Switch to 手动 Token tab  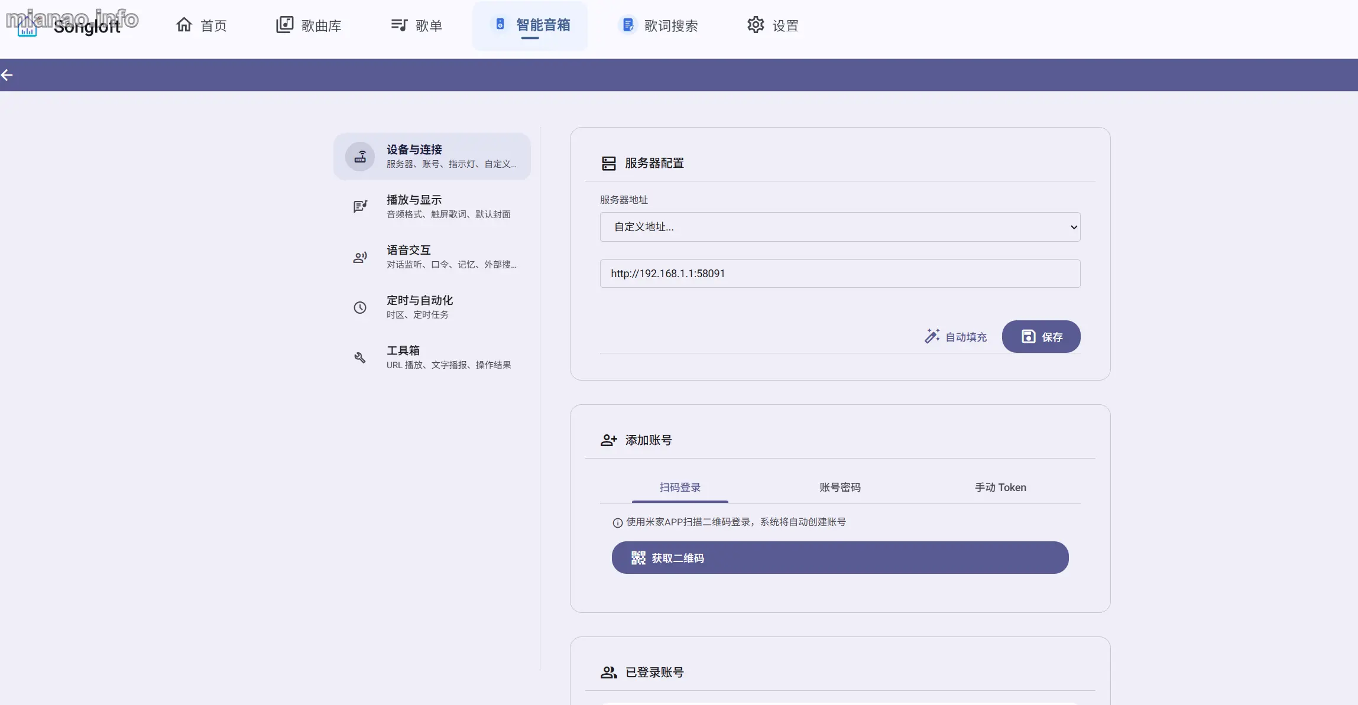pos(1000,488)
